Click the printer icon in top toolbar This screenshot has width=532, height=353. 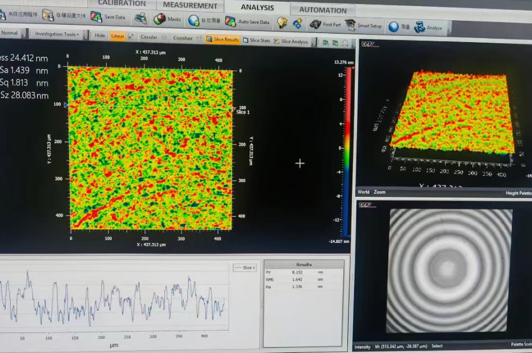point(140,19)
